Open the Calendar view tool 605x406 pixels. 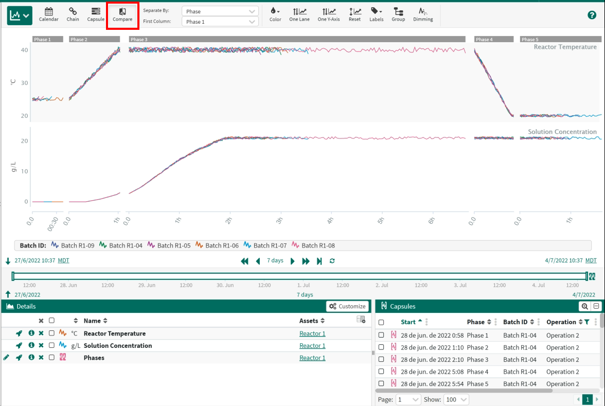pos(48,14)
